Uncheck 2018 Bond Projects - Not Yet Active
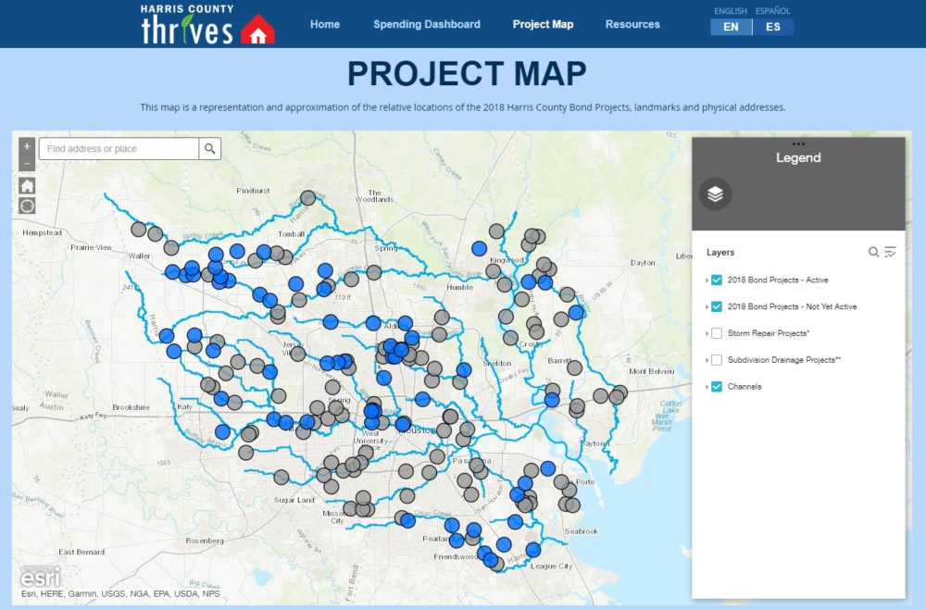Screen dimensions: 926x610 [x=717, y=306]
